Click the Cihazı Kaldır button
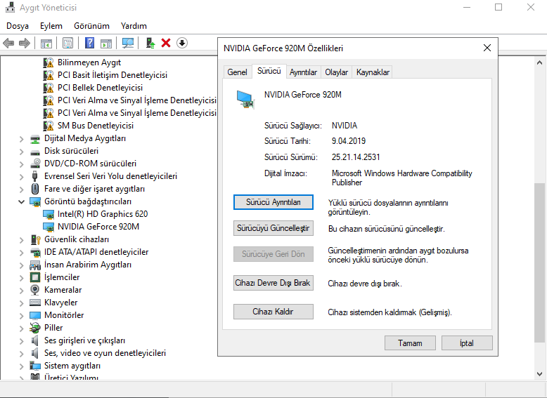 (273, 312)
